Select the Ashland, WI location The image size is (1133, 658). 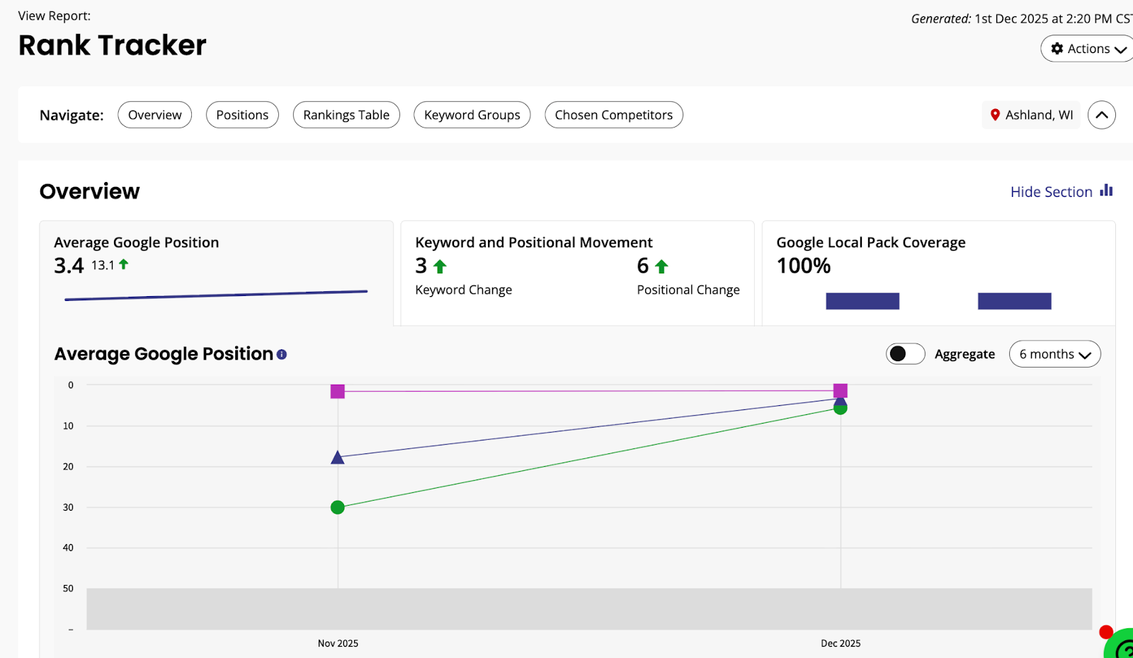[1031, 115]
